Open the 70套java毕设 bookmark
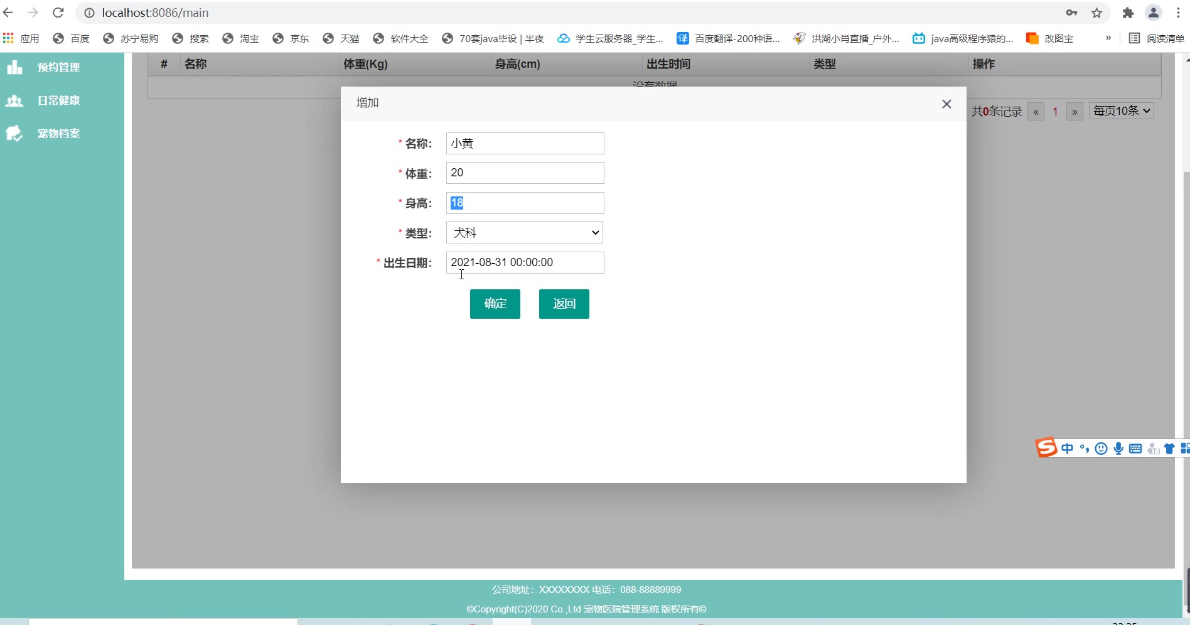1190x625 pixels. point(493,38)
